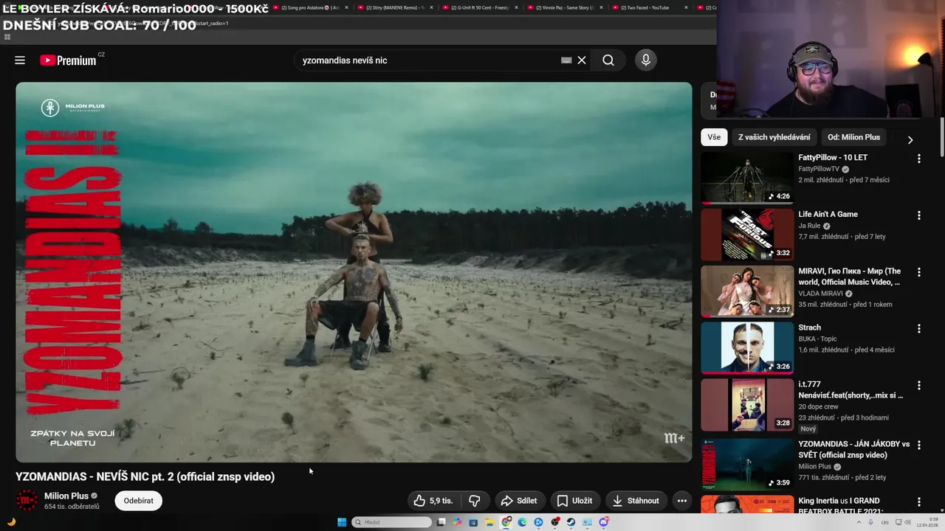The image size is (945, 531).
Task: Select the Vše filter chip
Action: click(714, 137)
